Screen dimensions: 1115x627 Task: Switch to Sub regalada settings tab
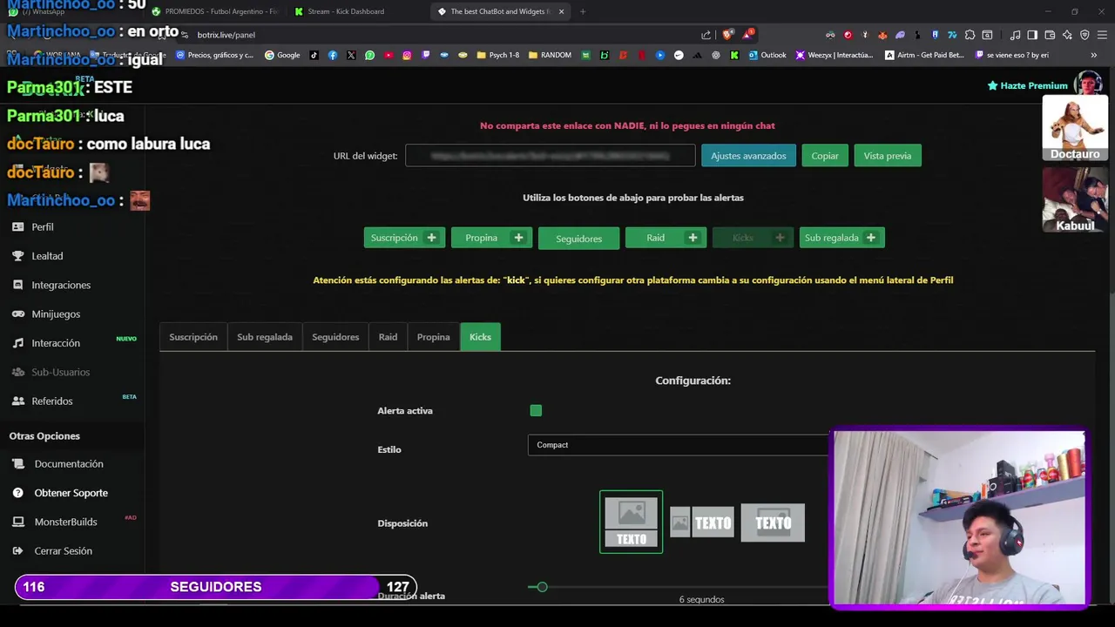click(265, 337)
